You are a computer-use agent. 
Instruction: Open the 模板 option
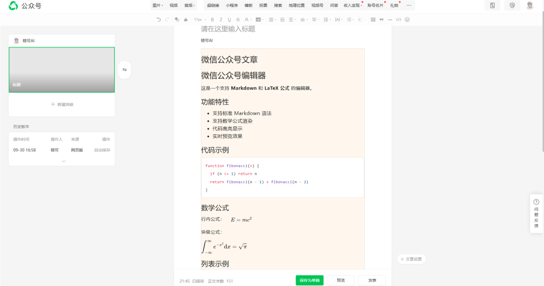tap(248, 5)
